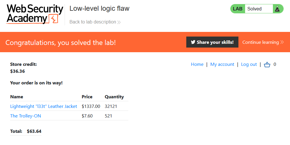This screenshot has height=145, width=290.
Task: Click the chevrons after Back to lab description
Action: 119,22
